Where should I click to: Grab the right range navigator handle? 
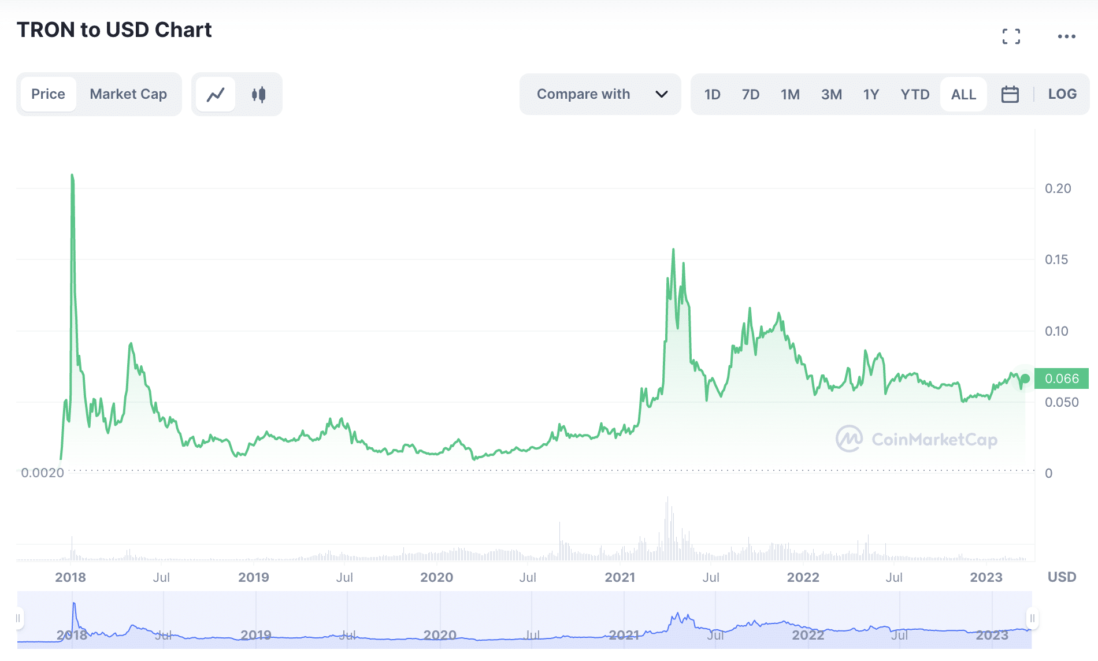click(x=1032, y=619)
